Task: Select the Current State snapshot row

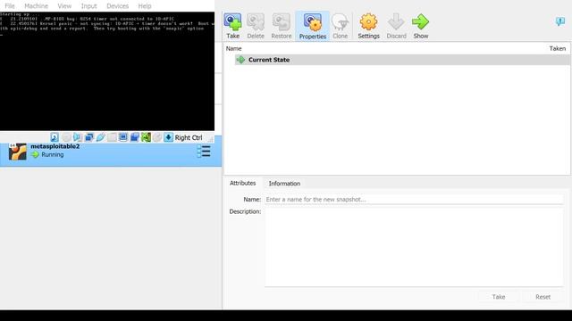Action: [x=402, y=60]
